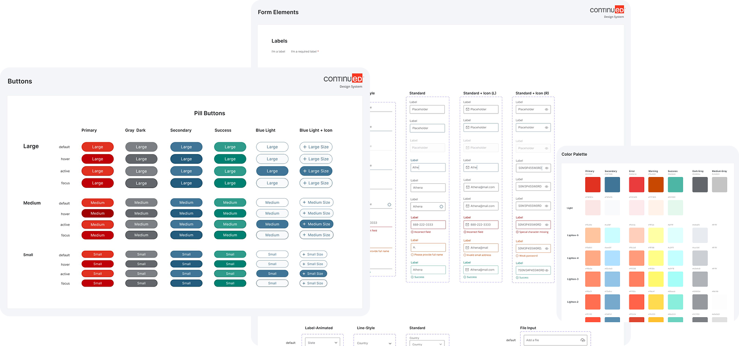Click envelope icon in the green success email field
The height and width of the screenshot is (346, 739).
(467, 270)
